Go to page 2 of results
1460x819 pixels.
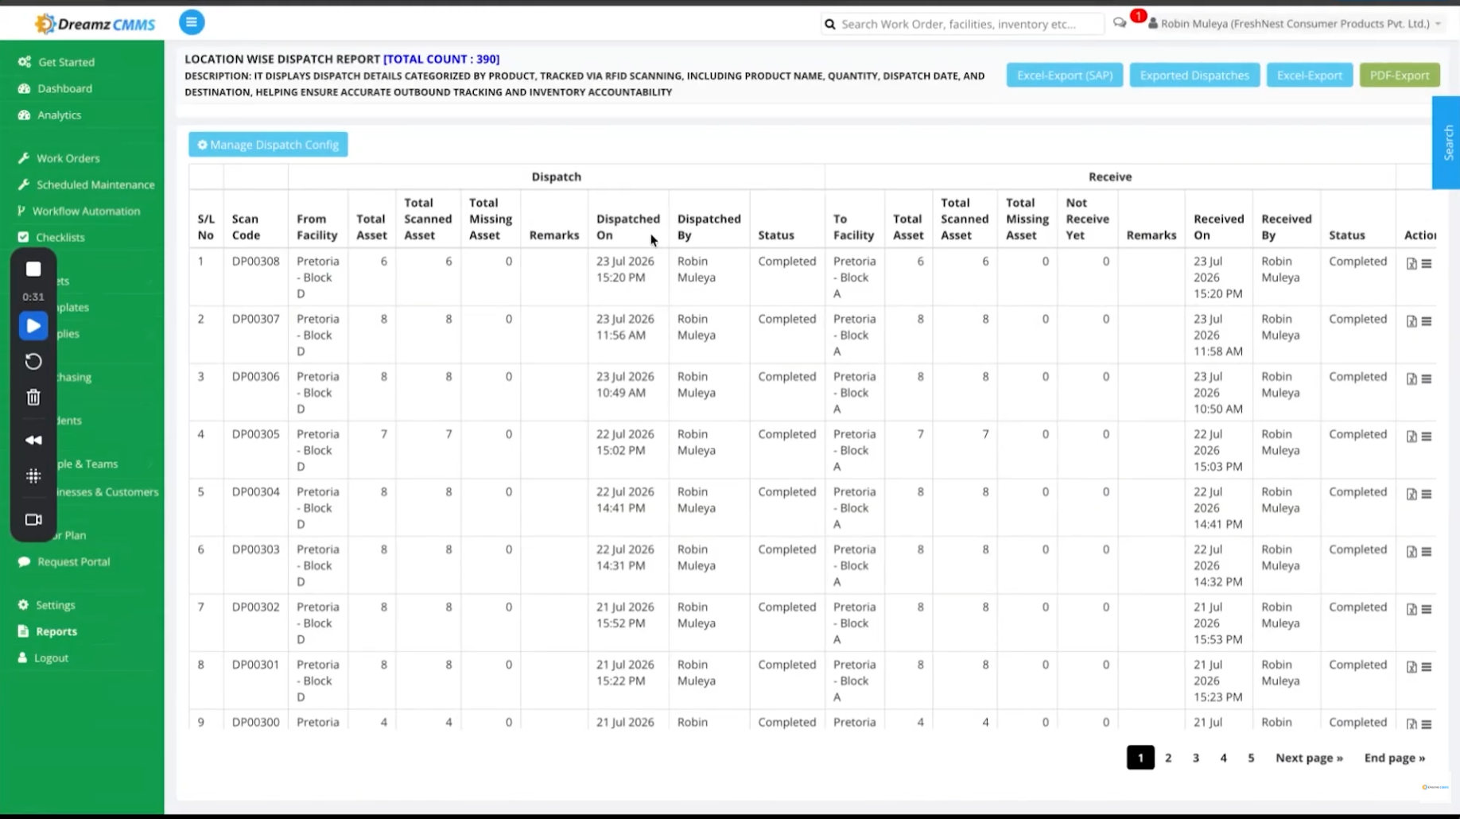(1168, 758)
